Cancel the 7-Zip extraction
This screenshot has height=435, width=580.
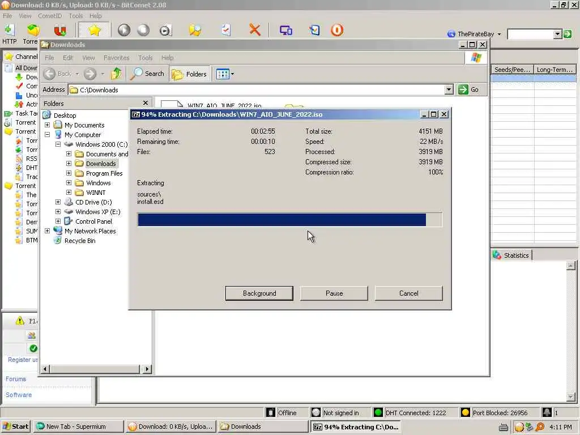tap(409, 293)
